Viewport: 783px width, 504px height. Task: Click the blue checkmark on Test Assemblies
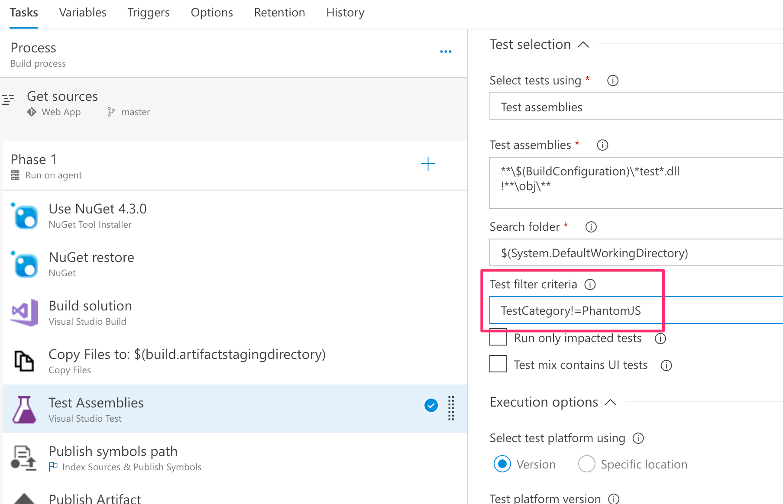(431, 405)
